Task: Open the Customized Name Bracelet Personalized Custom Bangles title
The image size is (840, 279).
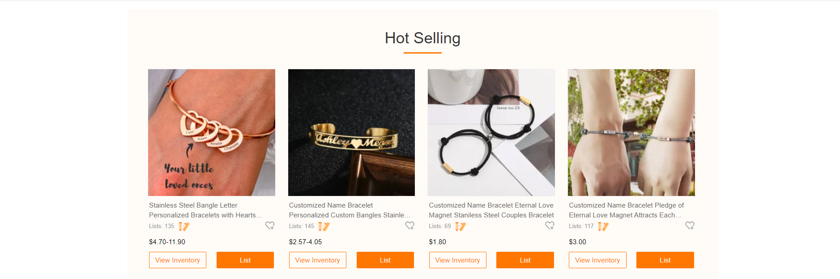Action: click(349, 210)
